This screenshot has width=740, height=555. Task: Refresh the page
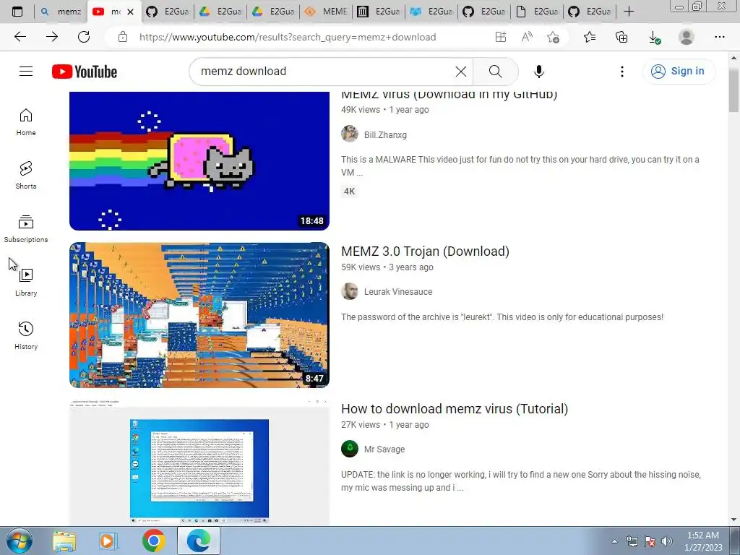point(84,37)
